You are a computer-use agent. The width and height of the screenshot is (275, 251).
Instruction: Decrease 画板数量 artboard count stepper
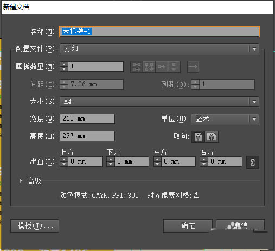pos(64,69)
